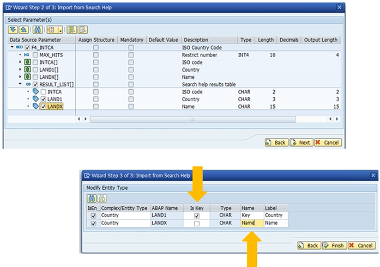
Task: Click the tag icon beside the LAND1 field
Action: [36, 100]
